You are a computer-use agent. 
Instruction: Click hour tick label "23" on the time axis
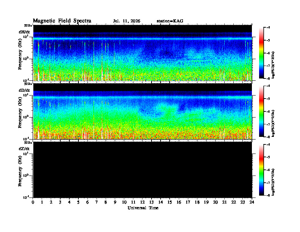[x=243, y=202]
